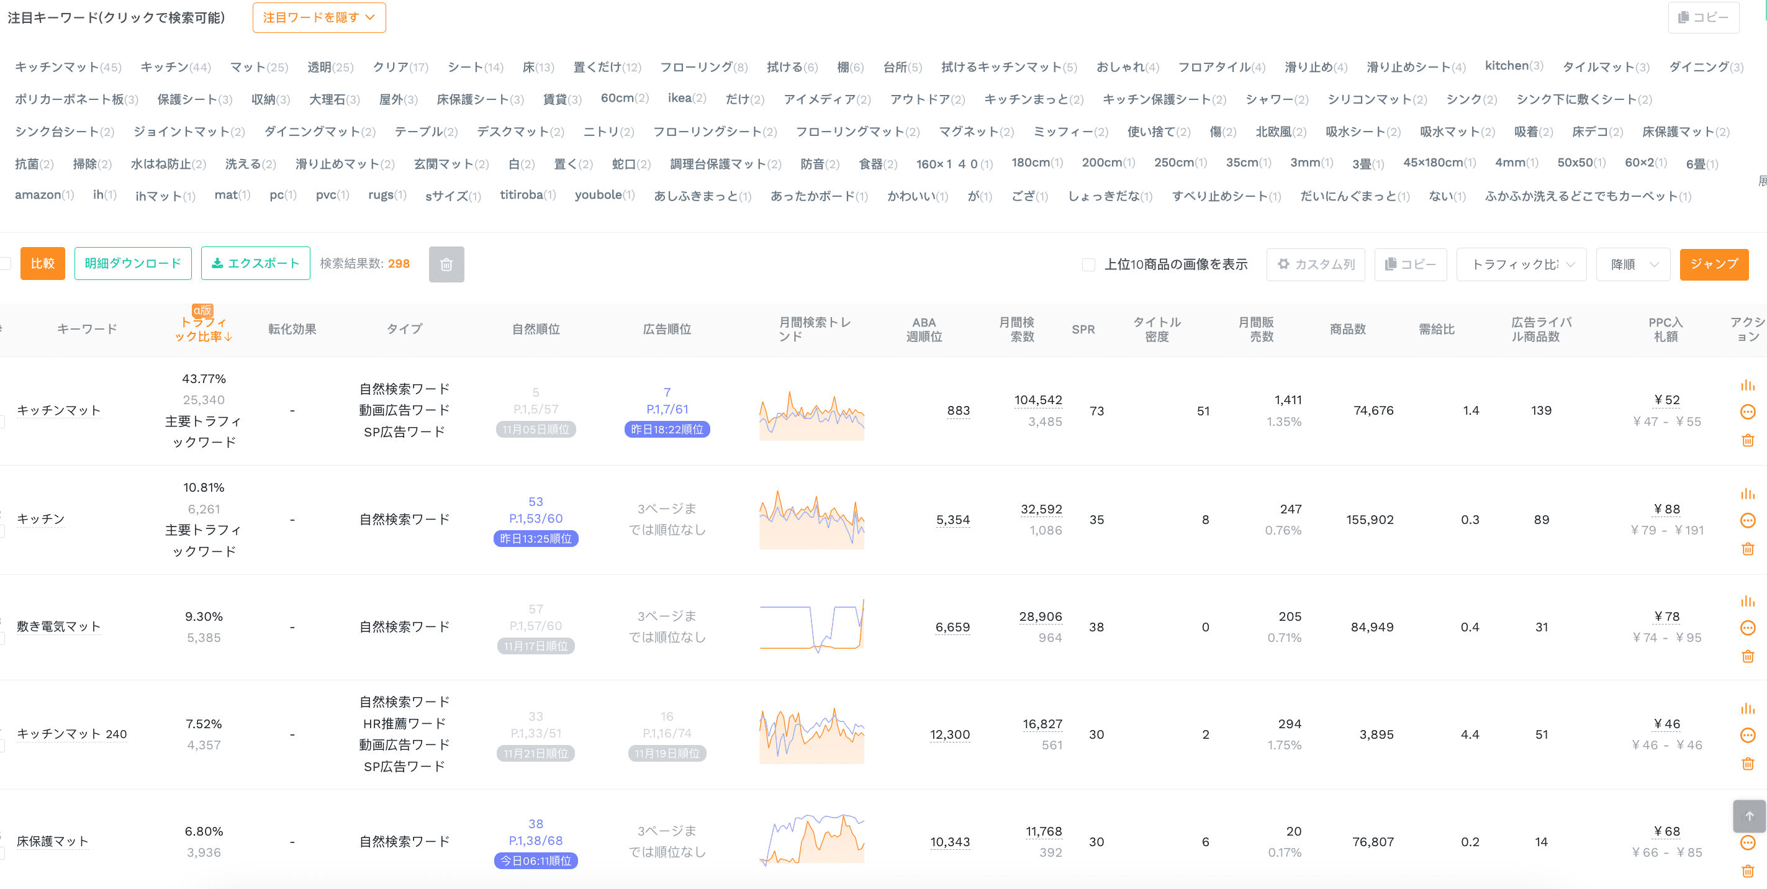1767x889 pixels.
Task: Open more options icon for キッチンマット 240 row
Action: [x=1747, y=735]
